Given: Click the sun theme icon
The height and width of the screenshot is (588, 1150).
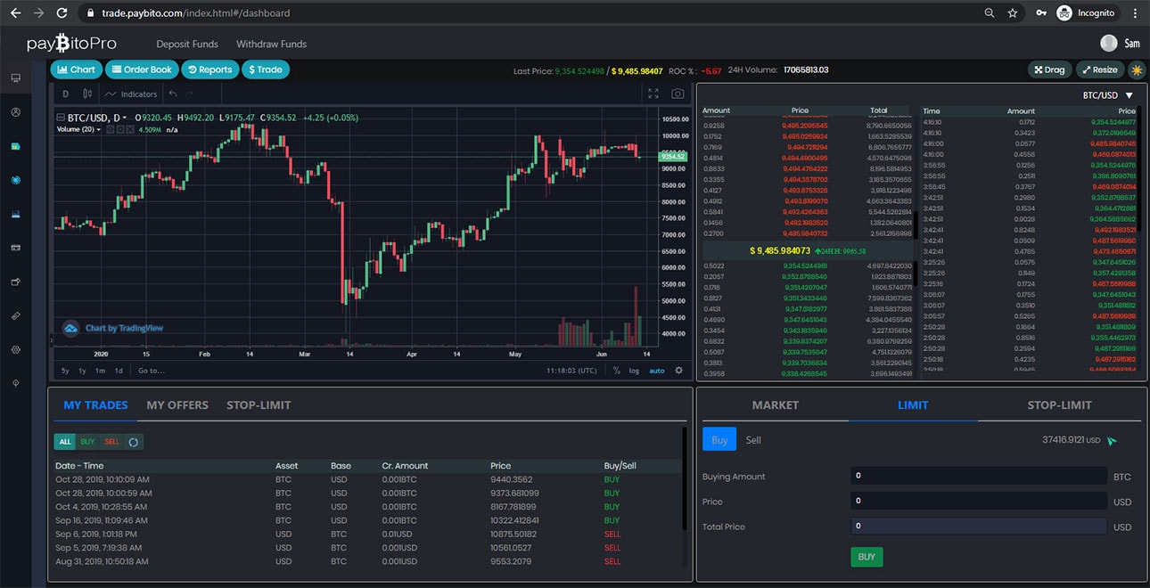Looking at the screenshot, I should point(1137,69).
